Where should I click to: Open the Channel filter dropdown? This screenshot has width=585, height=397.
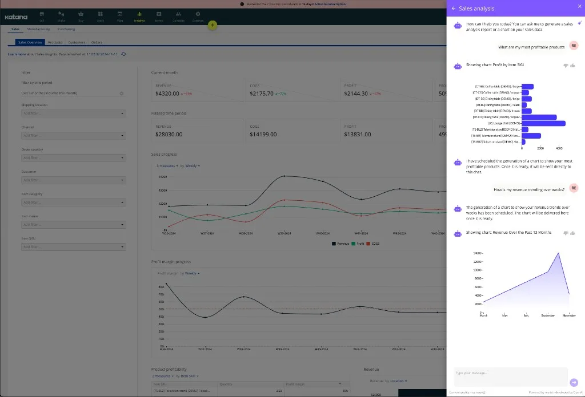tap(74, 136)
